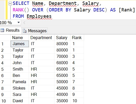Click the Results grid icon
136x104 pixels.
pyautogui.click(x=2, y=30)
